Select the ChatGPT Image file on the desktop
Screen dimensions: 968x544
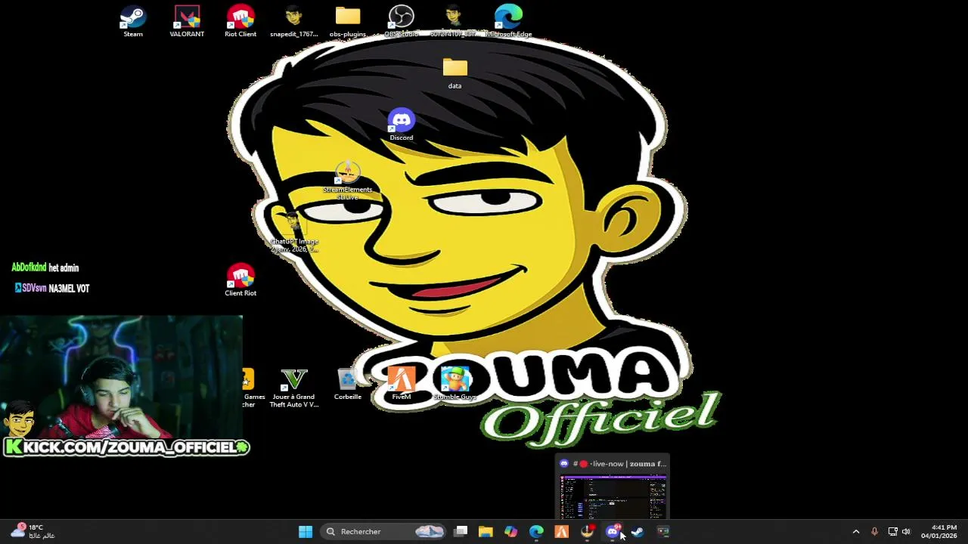pyautogui.click(x=294, y=233)
